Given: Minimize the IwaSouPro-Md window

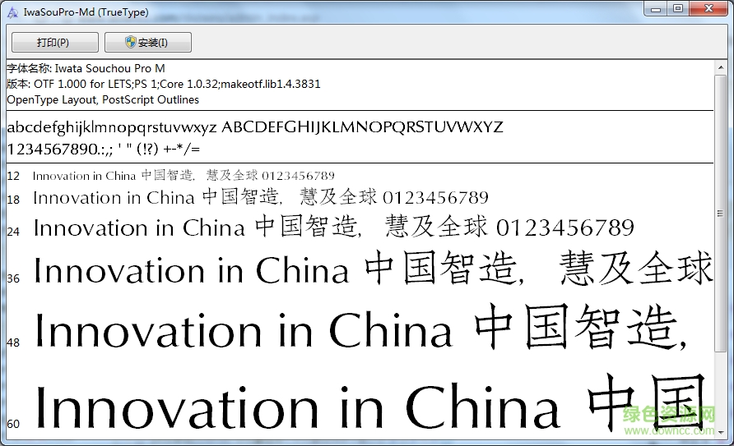Looking at the screenshot, I should click(656, 9).
